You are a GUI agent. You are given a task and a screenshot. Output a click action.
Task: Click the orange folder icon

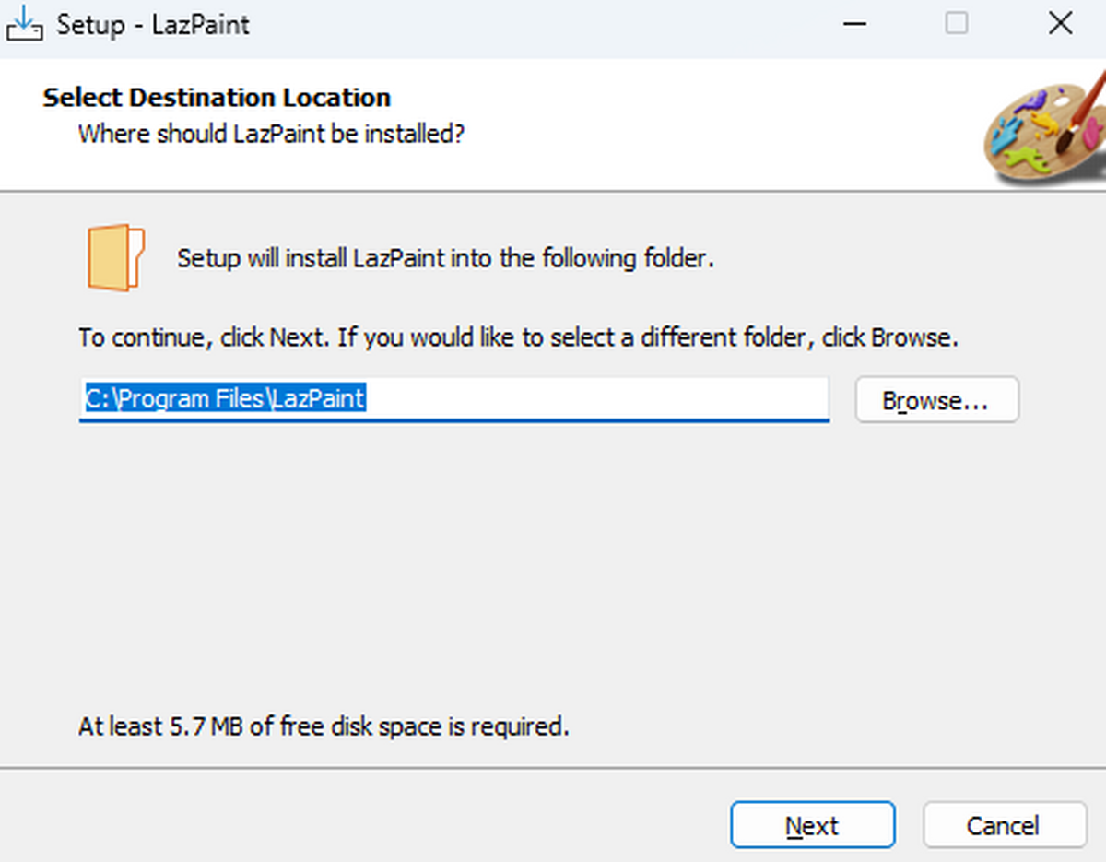tap(116, 257)
